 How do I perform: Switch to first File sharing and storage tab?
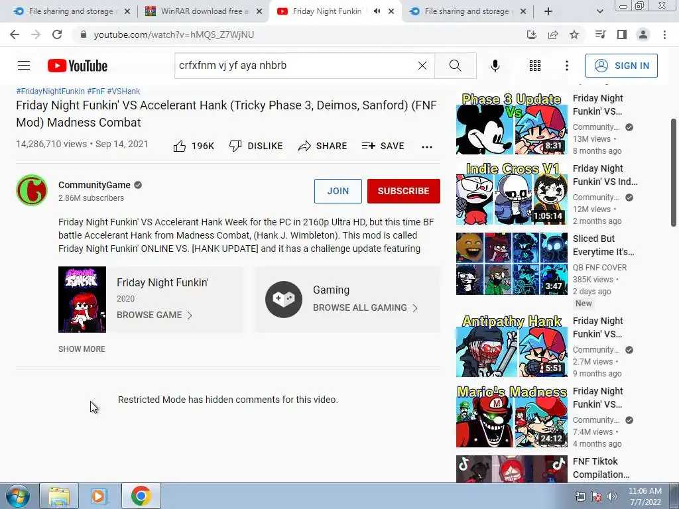pos(72,11)
